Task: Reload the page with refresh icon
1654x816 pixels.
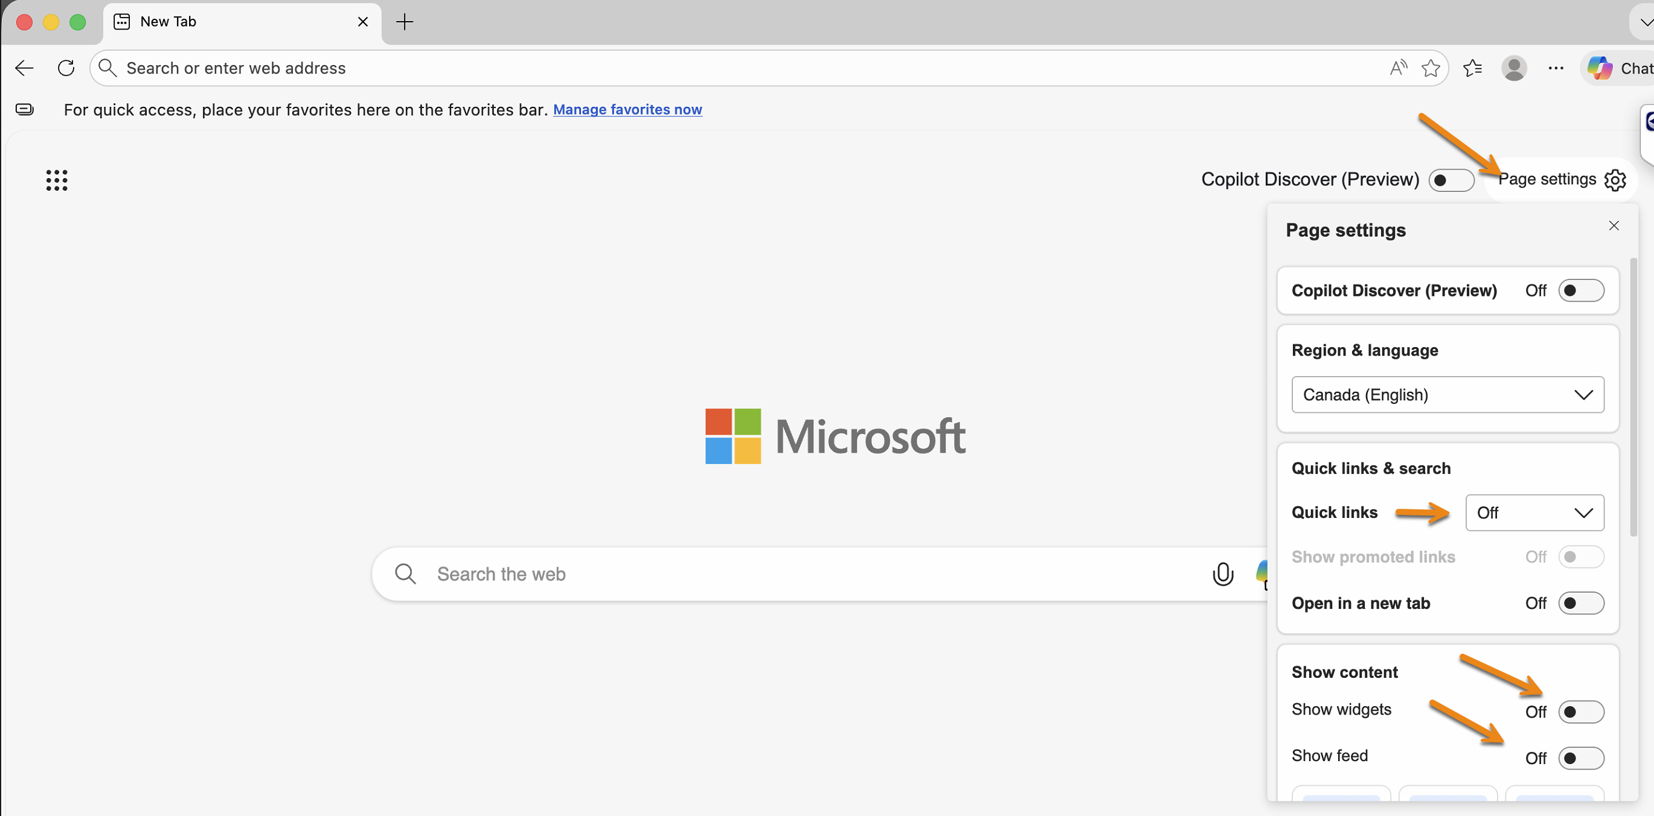Action: (x=66, y=68)
